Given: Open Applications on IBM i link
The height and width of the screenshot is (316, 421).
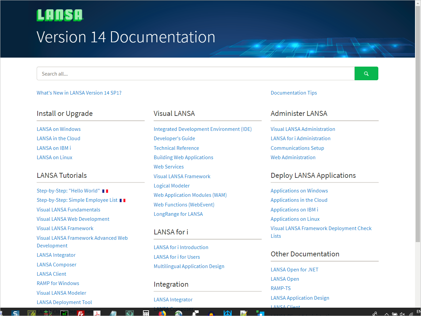Looking at the screenshot, I should pos(294,210).
